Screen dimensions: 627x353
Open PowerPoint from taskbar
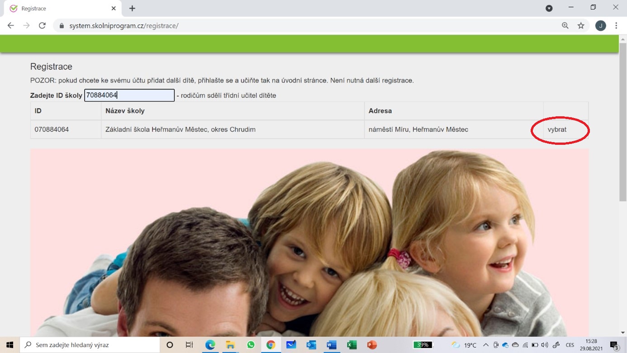pyautogui.click(x=372, y=345)
